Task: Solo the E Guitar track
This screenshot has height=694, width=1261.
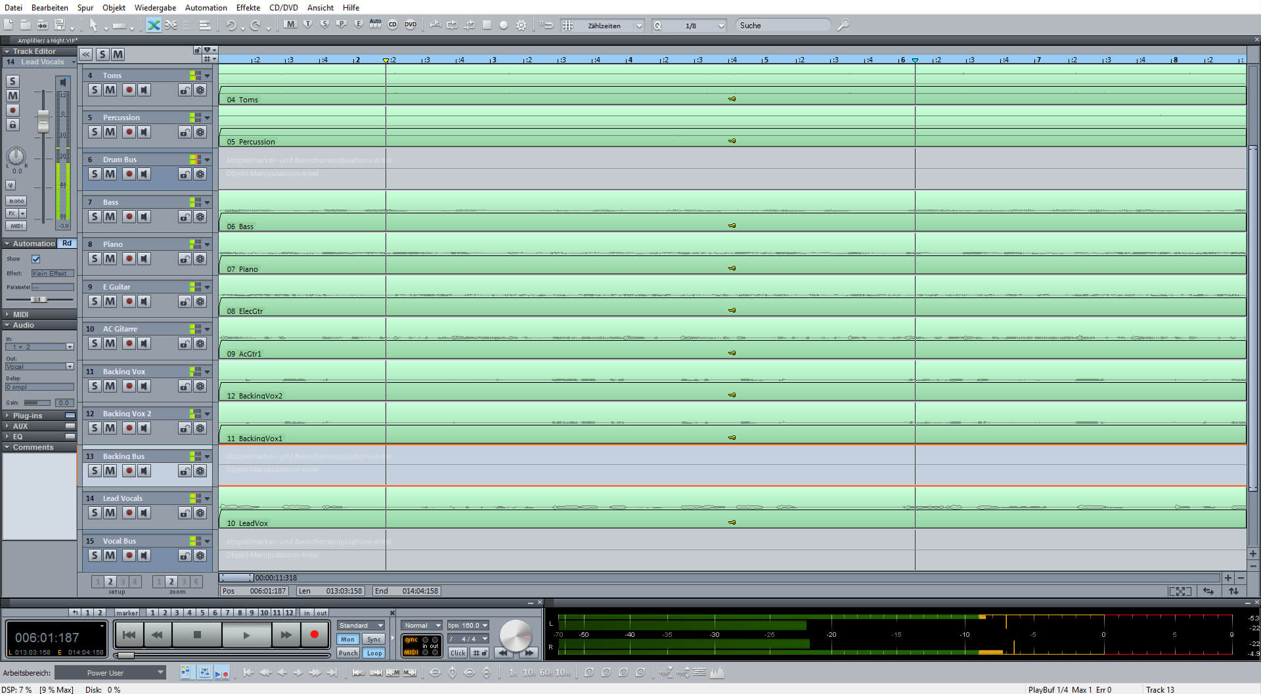Action: (95, 301)
